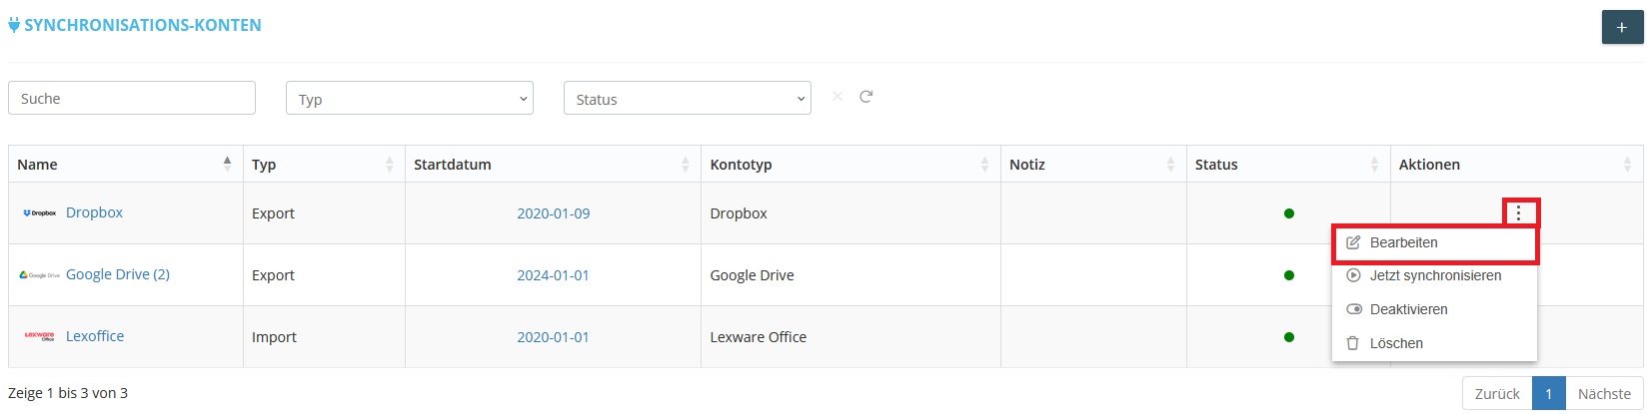Viewport: 1650px width, 420px height.
Task: Click start date 2020-01-09
Action: click(x=553, y=213)
